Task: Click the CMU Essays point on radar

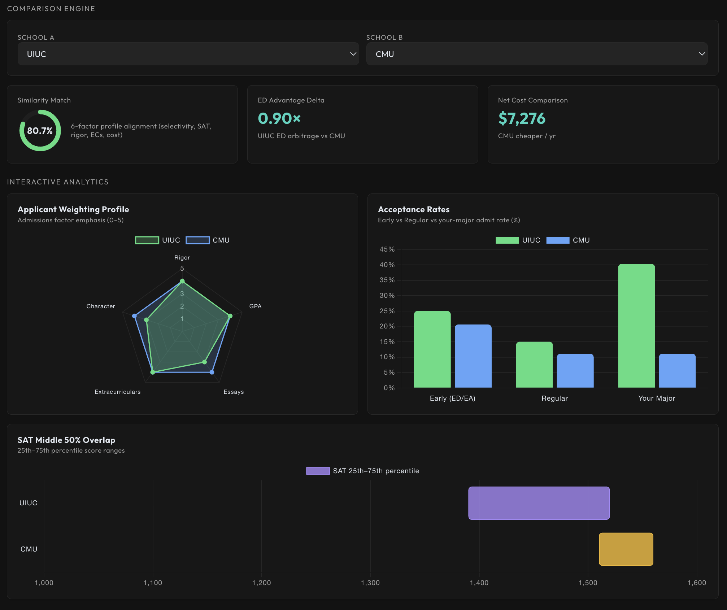Action: 212,372
